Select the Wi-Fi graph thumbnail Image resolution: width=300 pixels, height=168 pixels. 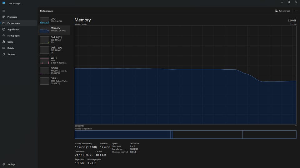pos(44,60)
